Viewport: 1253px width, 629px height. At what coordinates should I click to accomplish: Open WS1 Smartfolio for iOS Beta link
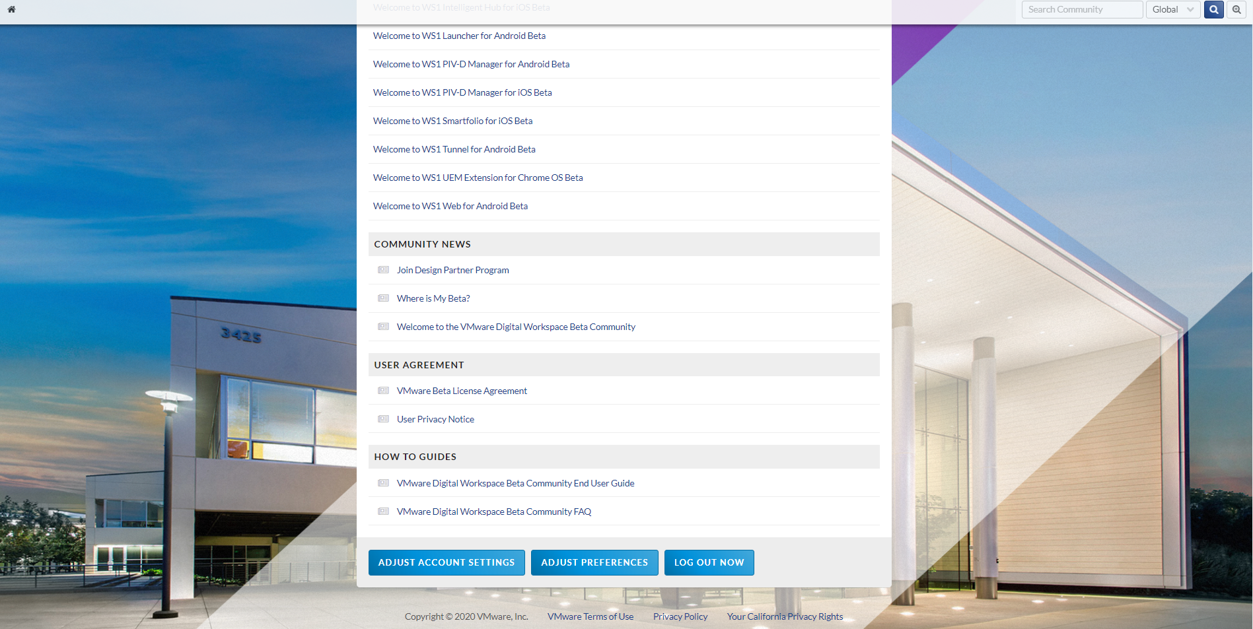coord(452,121)
